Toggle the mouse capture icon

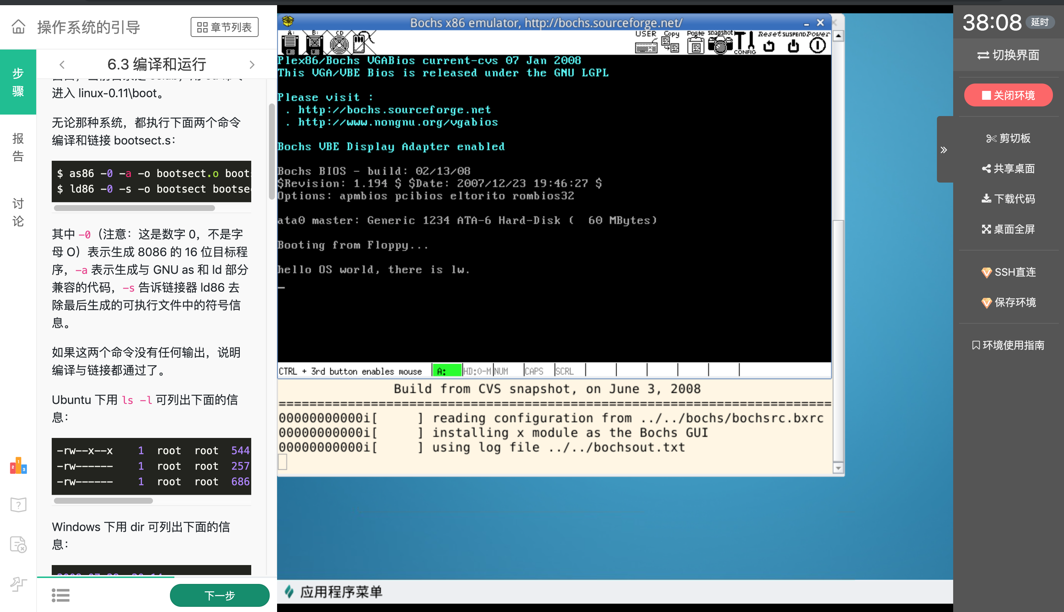pyautogui.click(x=362, y=43)
